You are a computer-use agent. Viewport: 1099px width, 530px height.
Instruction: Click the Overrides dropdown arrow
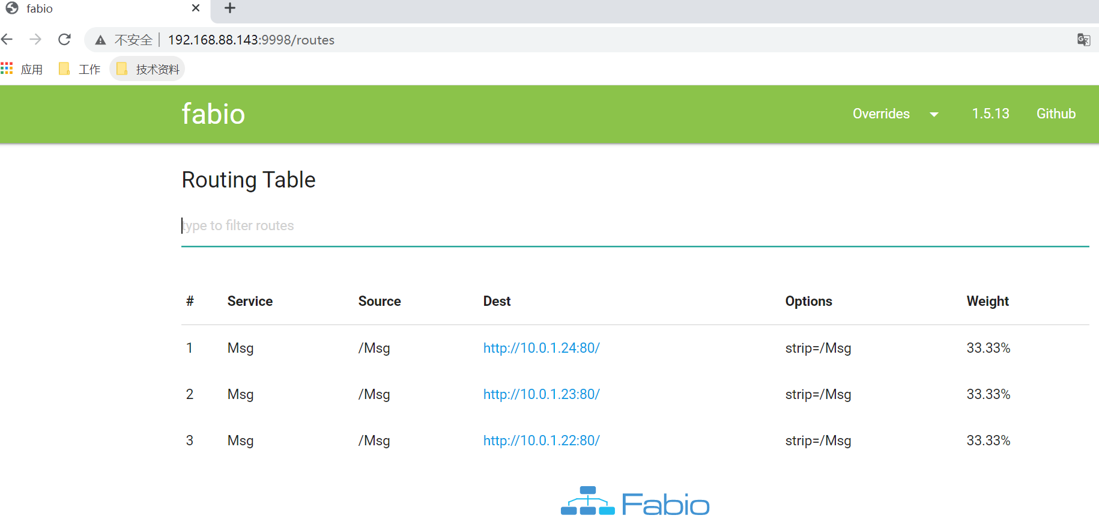934,114
